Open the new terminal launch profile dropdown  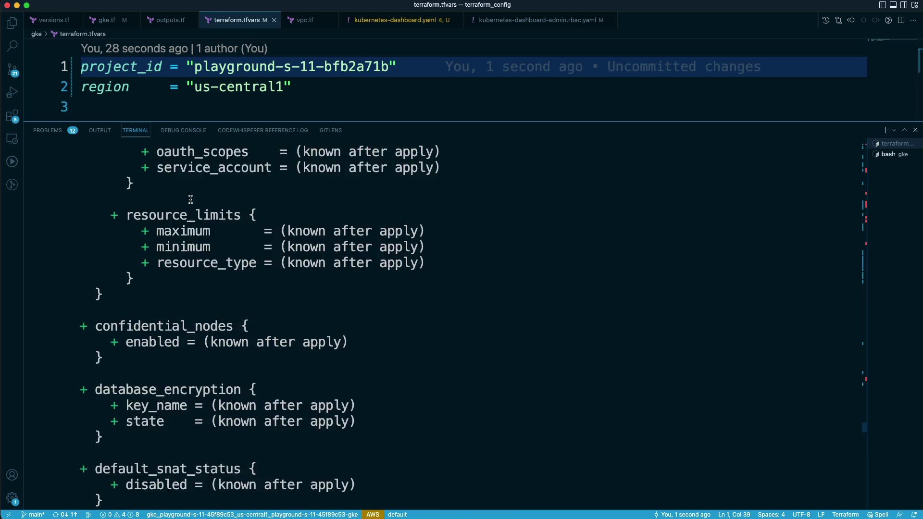(x=894, y=130)
